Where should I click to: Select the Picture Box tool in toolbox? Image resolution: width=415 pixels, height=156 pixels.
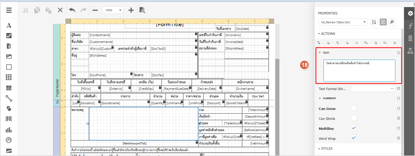point(9,57)
